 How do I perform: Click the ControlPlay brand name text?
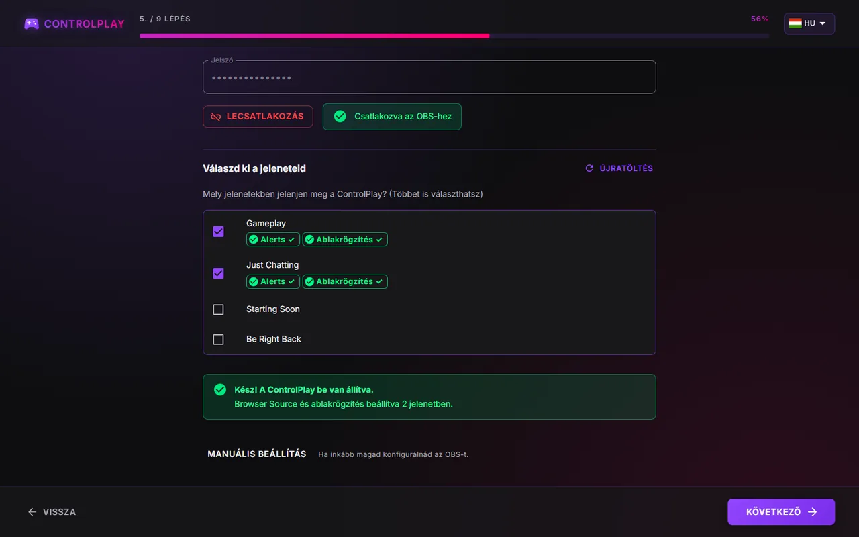(x=85, y=24)
